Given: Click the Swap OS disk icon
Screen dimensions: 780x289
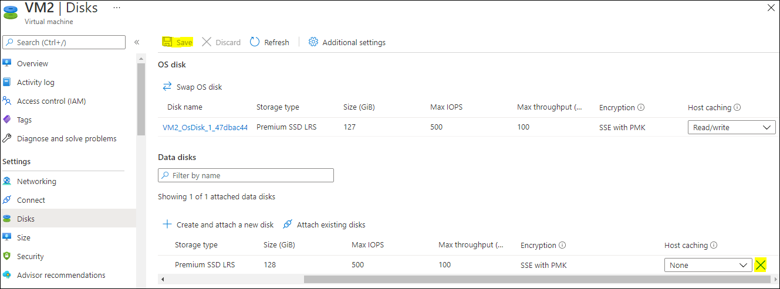Looking at the screenshot, I should point(167,87).
